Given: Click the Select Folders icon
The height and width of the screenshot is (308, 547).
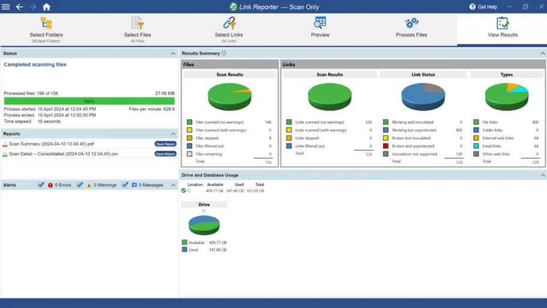Looking at the screenshot, I should click(x=46, y=23).
